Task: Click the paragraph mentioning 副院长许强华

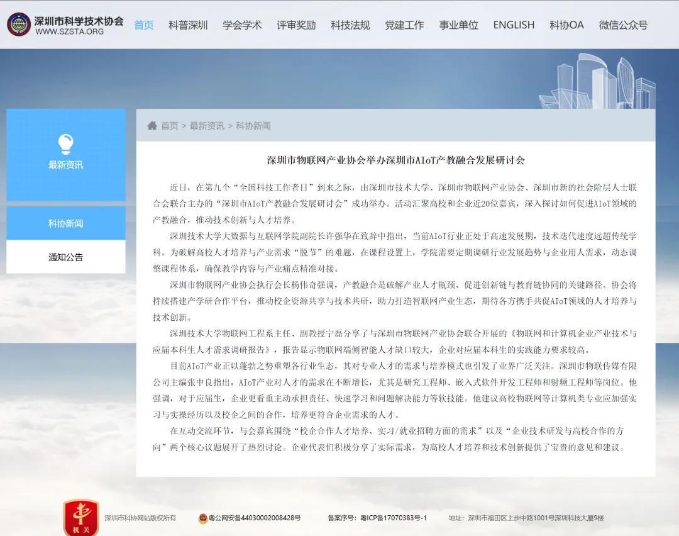Action: pyautogui.click(x=395, y=252)
